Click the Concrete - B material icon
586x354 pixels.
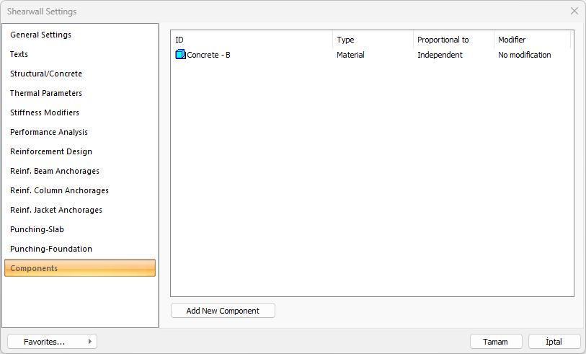click(180, 55)
